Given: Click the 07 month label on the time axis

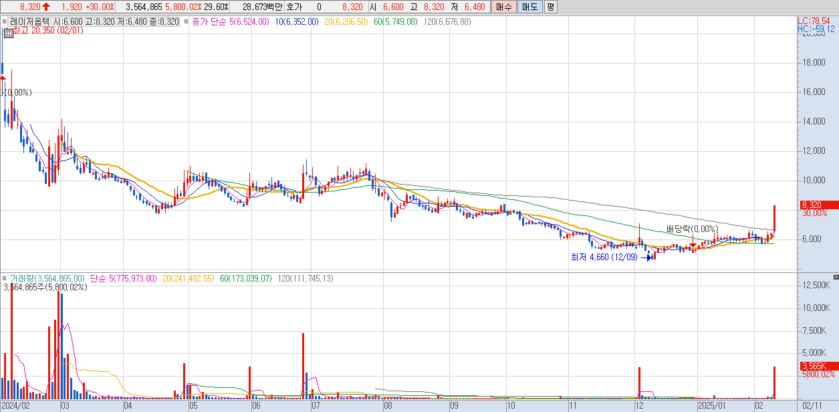Looking at the screenshot, I should [x=316, y=405].
